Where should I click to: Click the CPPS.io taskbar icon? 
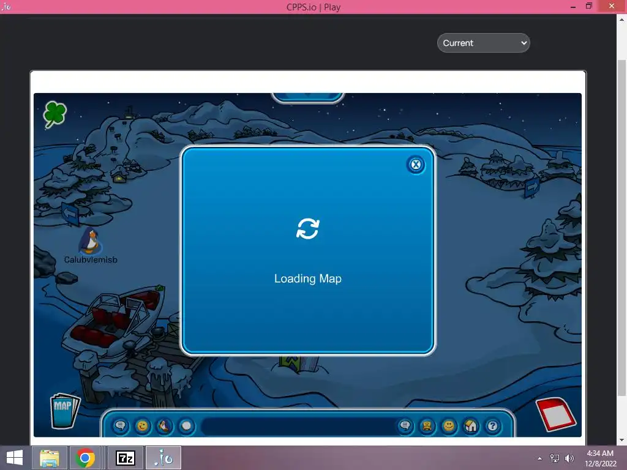point(163,458)
